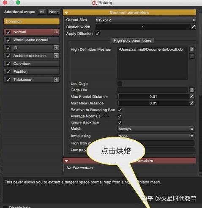The height and width of the screenshot is (208, 202).
Task: Click the green zoom window button
Action: (18, 3)
